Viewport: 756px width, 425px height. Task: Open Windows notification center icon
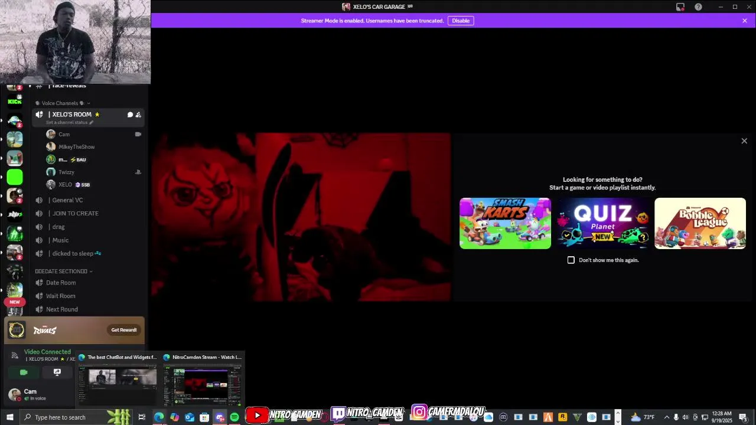click(744, 417)
